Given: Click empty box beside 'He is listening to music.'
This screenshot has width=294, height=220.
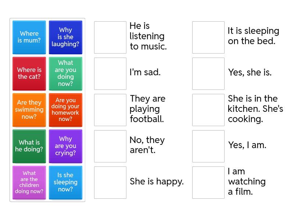Looking at the screenshot, I should pyautogui.click(x=110, y=37).
